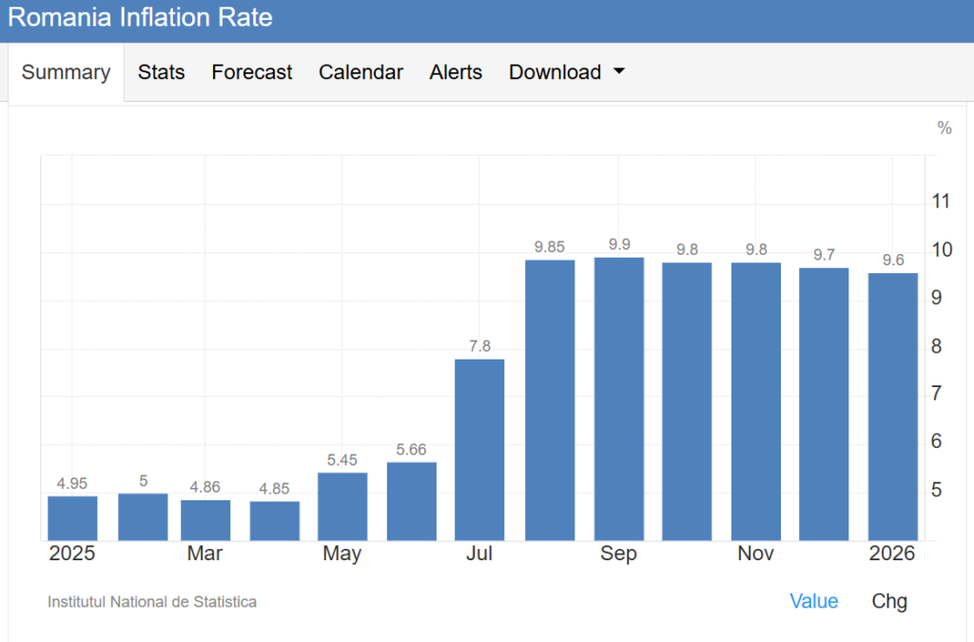
Task: Select the 9.9 September bar
Action: (x=619, y=399)
